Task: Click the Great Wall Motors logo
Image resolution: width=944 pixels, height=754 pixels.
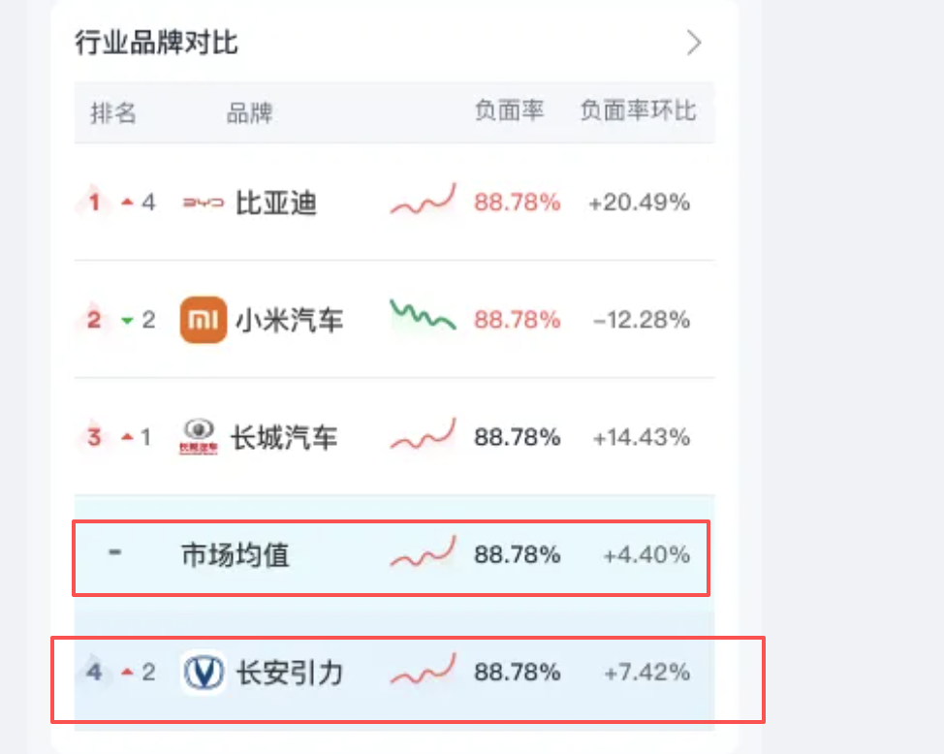Action: click(199, 437)
